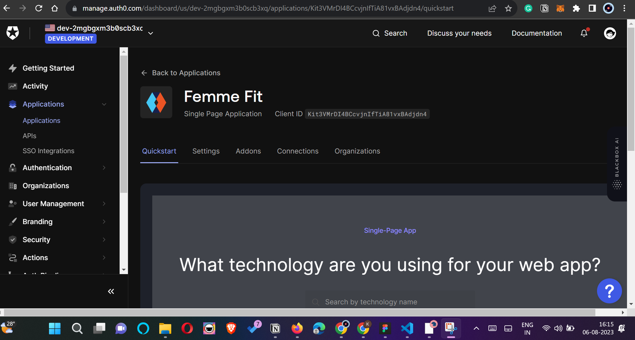Open APIs in the sidebar
The width and height of the screenshot is (635, 340).
tap(29, 136)
